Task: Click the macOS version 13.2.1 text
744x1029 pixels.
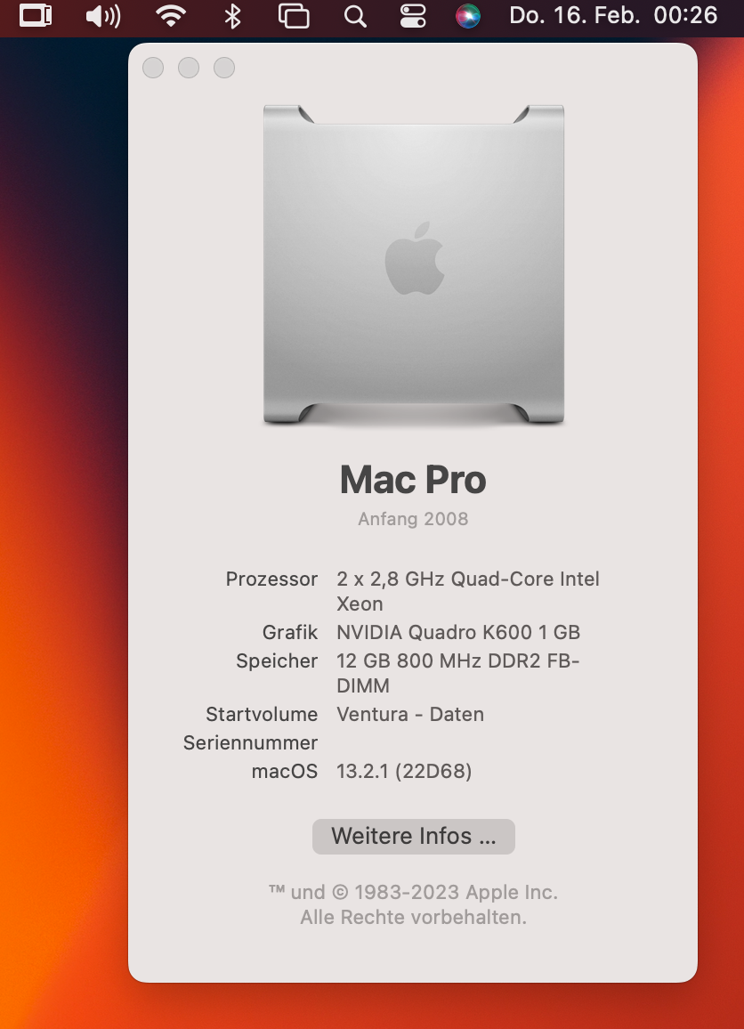Action: (x=404, y=771)
